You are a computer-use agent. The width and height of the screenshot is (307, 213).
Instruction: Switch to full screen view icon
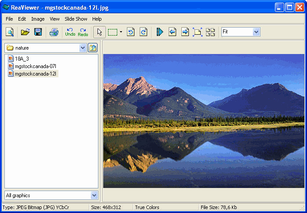(x=198, y=32)
